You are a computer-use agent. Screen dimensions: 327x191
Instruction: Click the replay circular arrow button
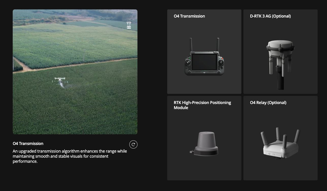pos(133,144)
